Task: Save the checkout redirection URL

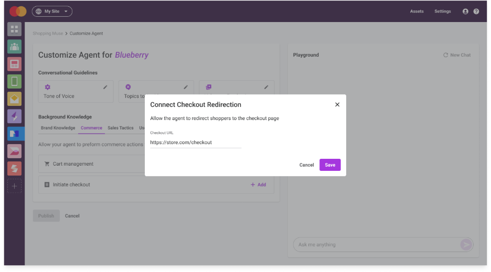Action: point(330,165)
